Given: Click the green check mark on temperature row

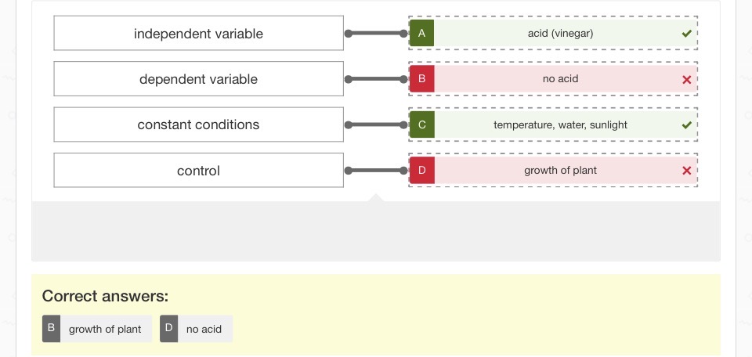Looking at the screenshot, I should (x=686, y=125).
